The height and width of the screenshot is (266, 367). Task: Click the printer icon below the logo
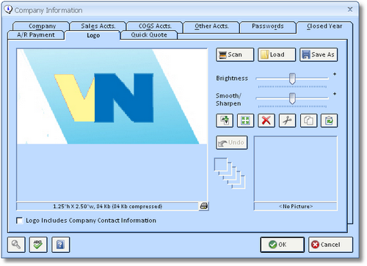(x=203, y=206)
